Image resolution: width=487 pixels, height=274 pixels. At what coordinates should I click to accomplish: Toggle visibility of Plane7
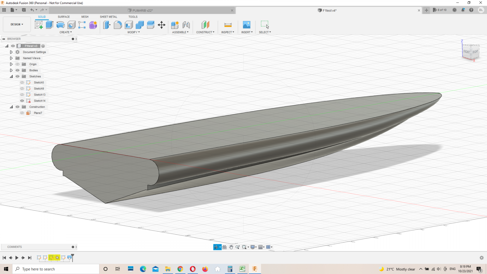point(22,113)
